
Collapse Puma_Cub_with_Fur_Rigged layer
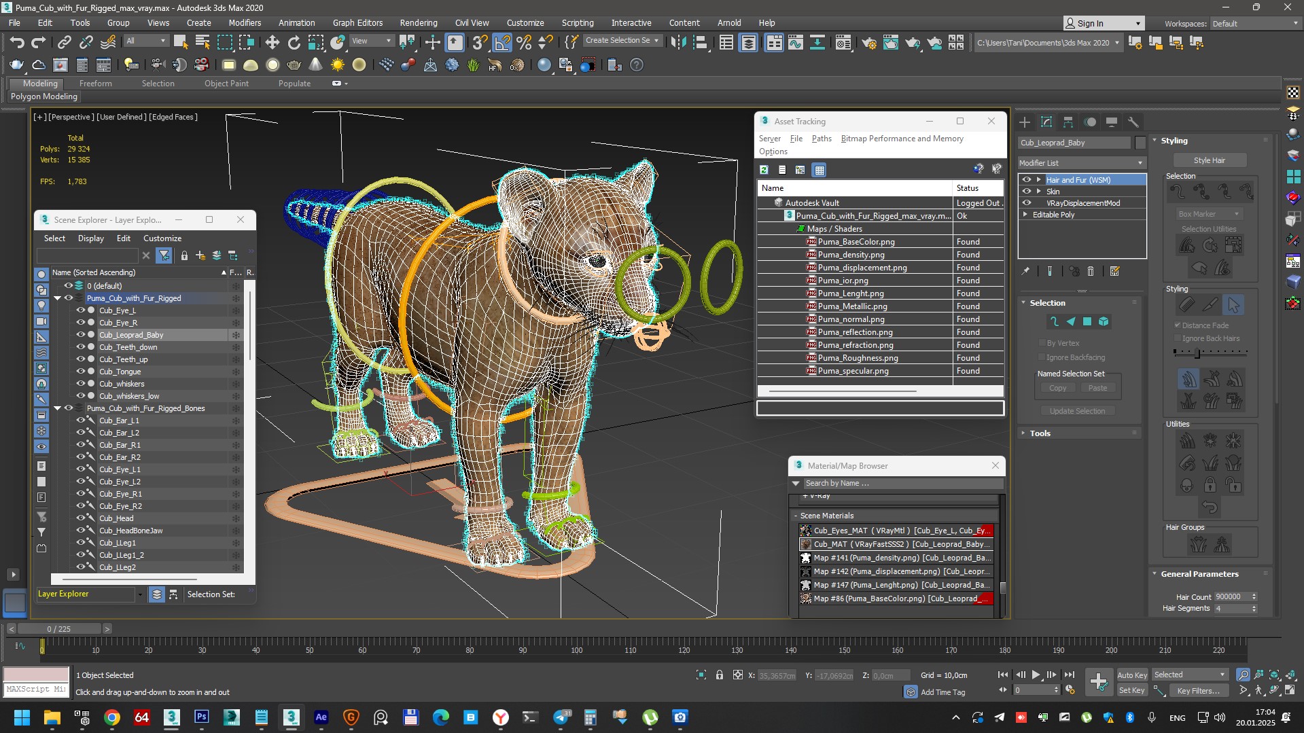point(58,298)
